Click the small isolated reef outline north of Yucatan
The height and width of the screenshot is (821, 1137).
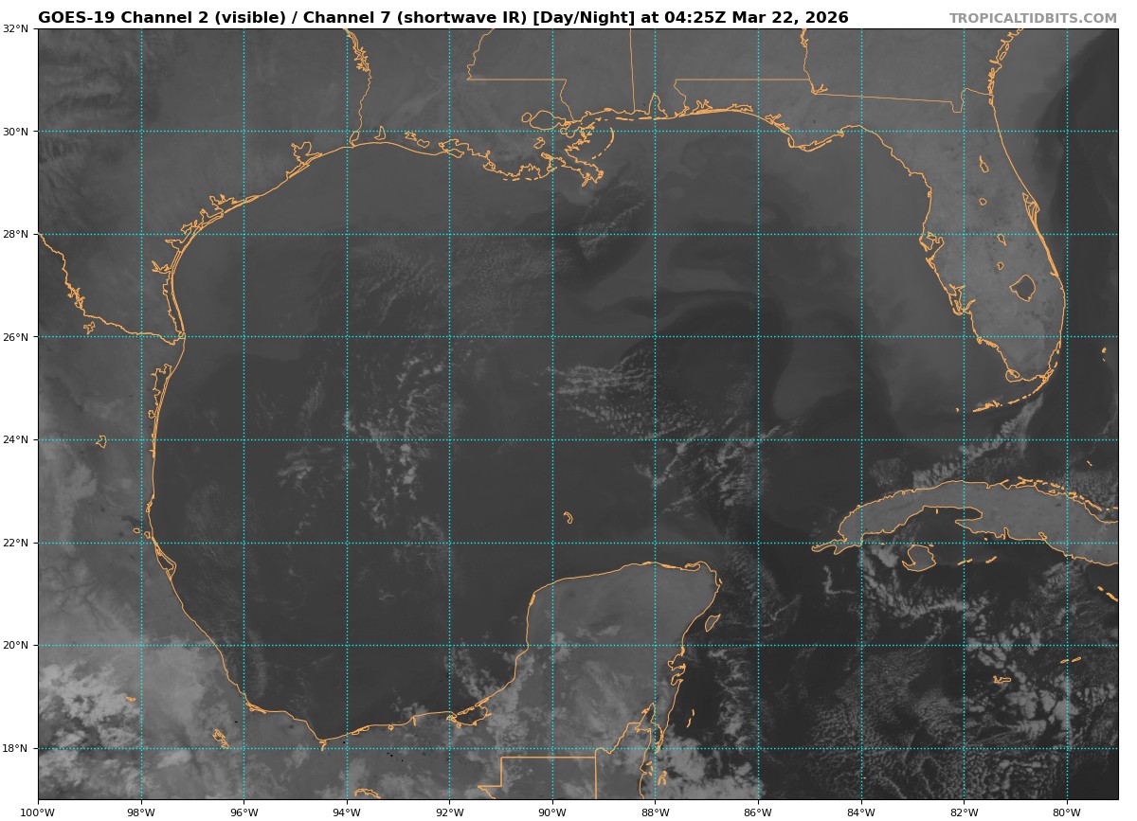tap(568, 517)
